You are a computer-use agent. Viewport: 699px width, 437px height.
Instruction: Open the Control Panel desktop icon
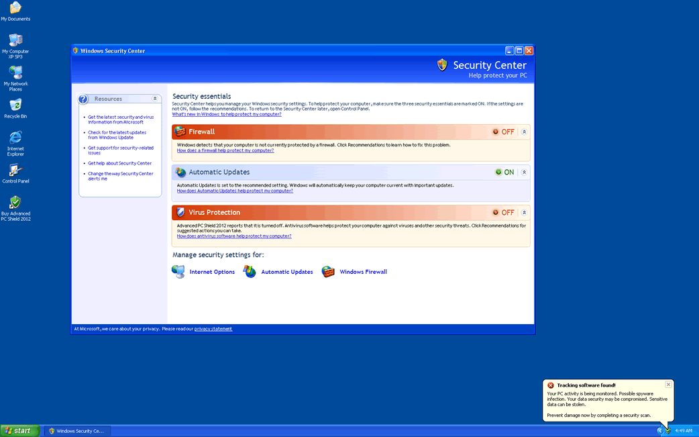[x=15, y=171]
